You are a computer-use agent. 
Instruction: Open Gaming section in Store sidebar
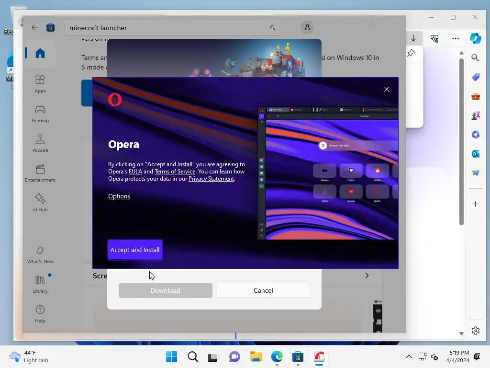[40, 114]
